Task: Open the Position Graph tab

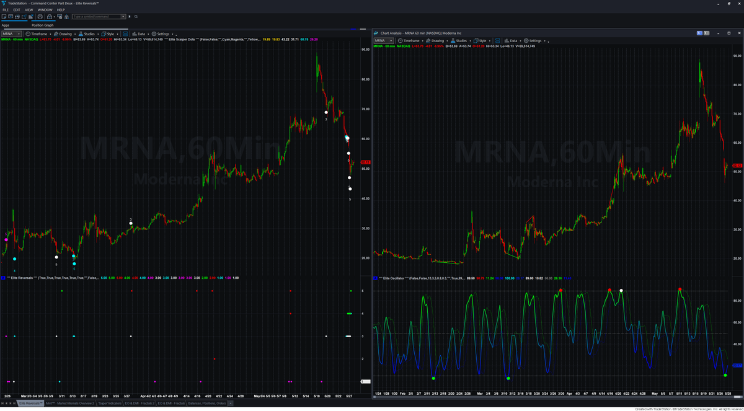Action: click(x=43, y=25)
